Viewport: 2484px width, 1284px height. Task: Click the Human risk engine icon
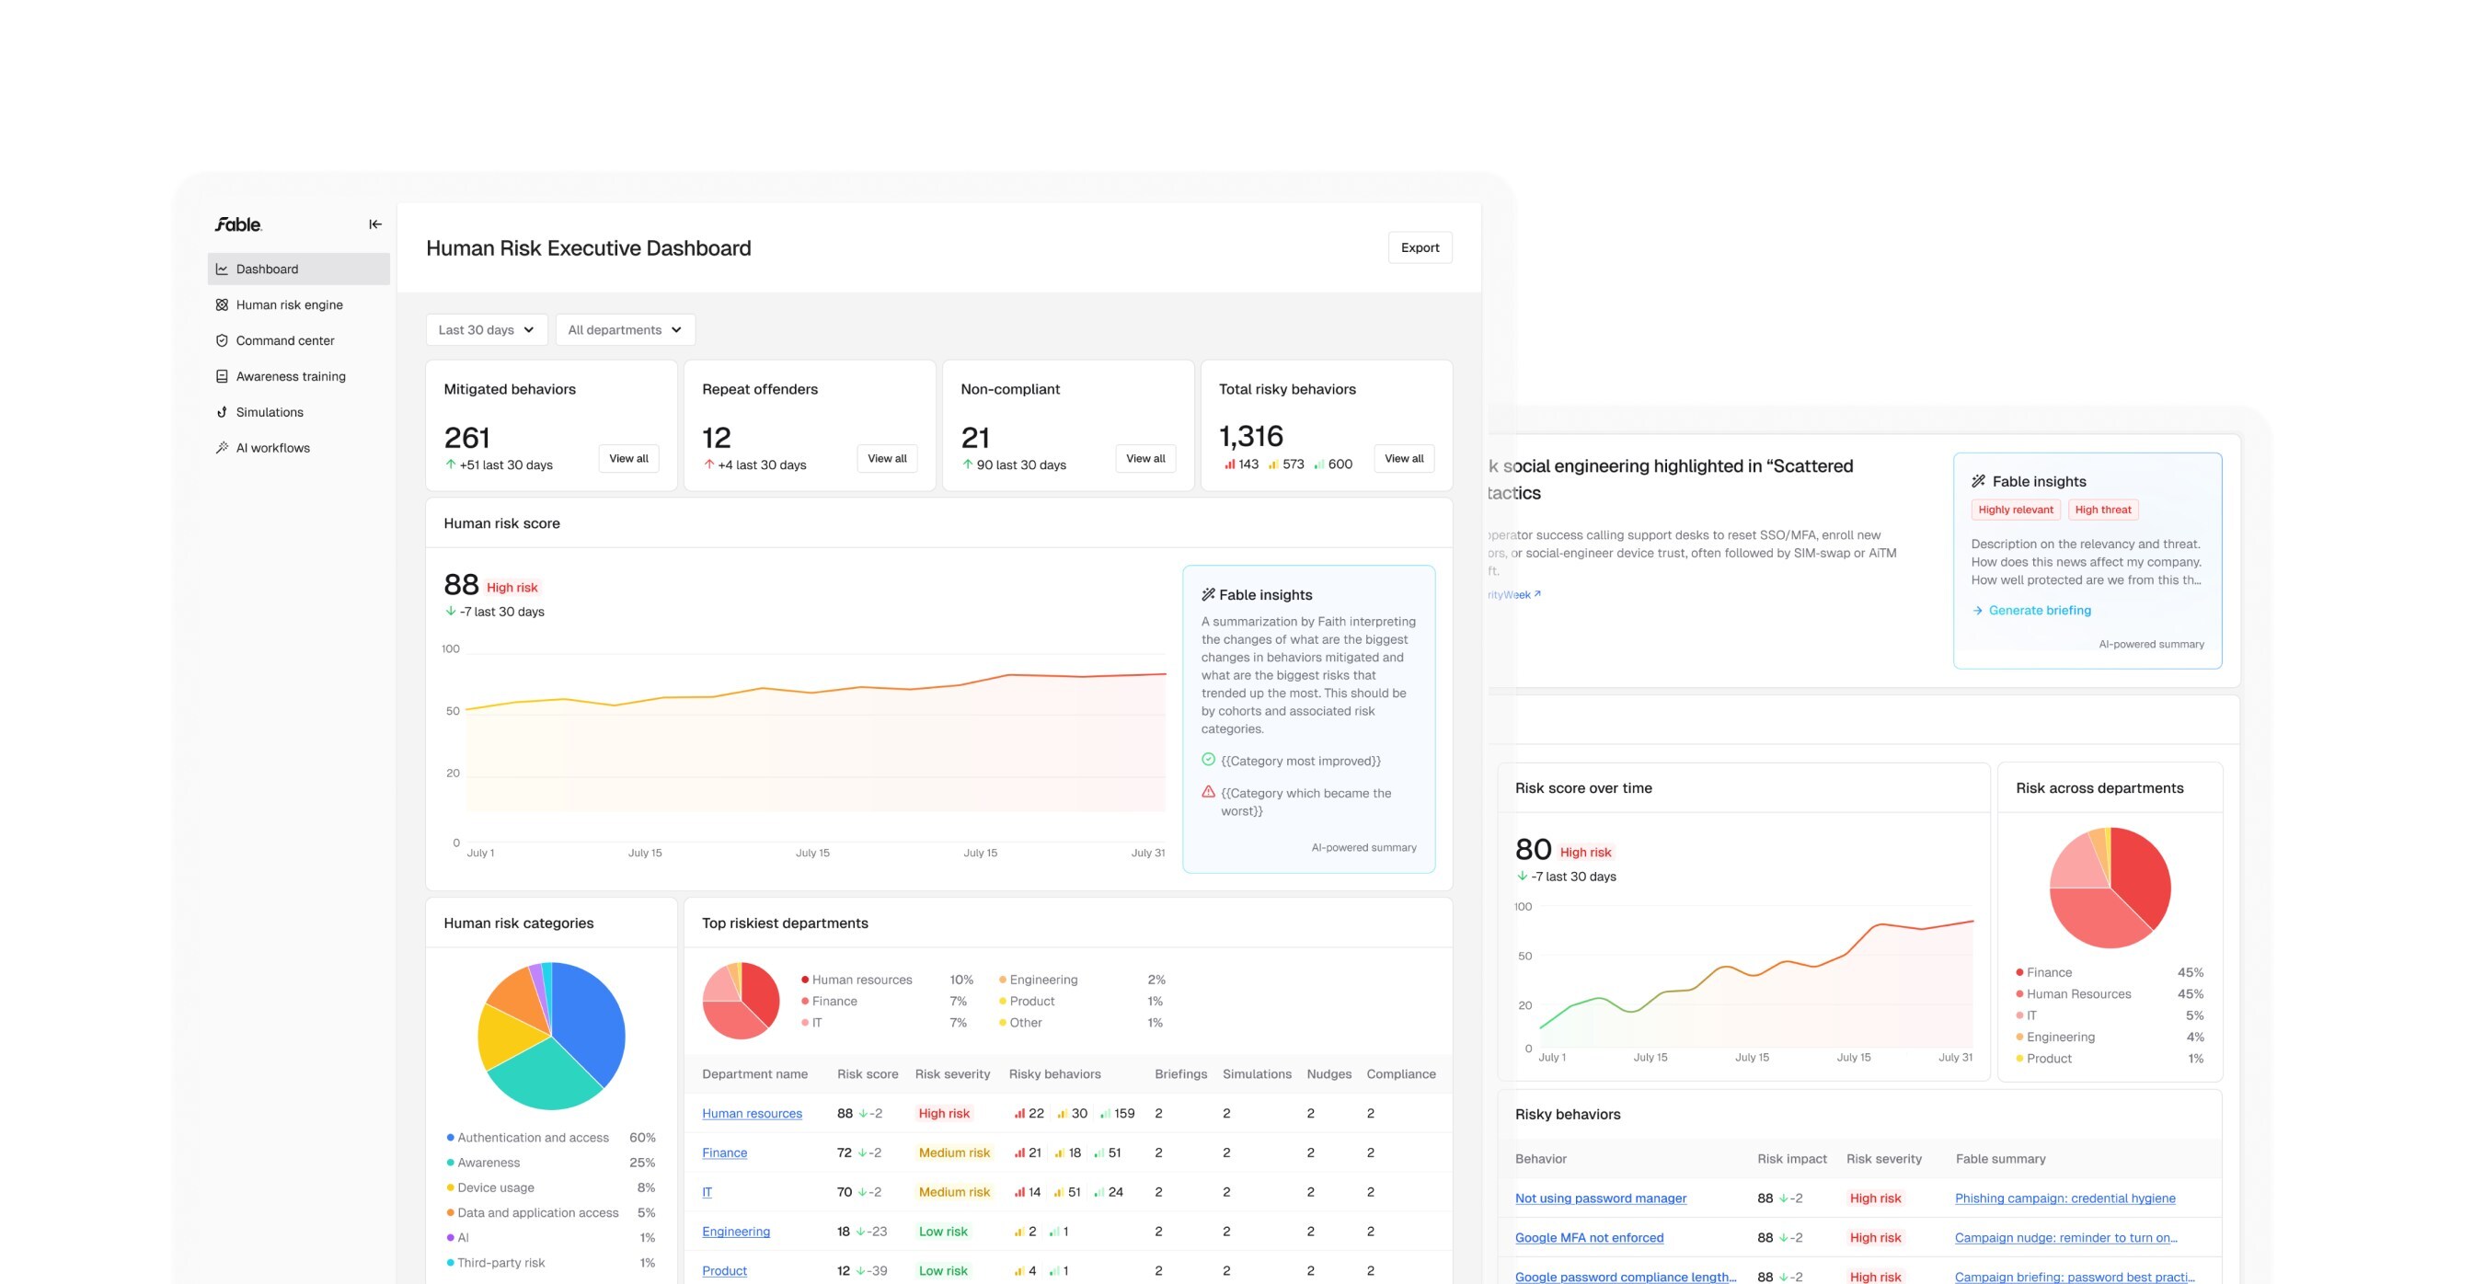pyautogui.click(x=222, y=304)
